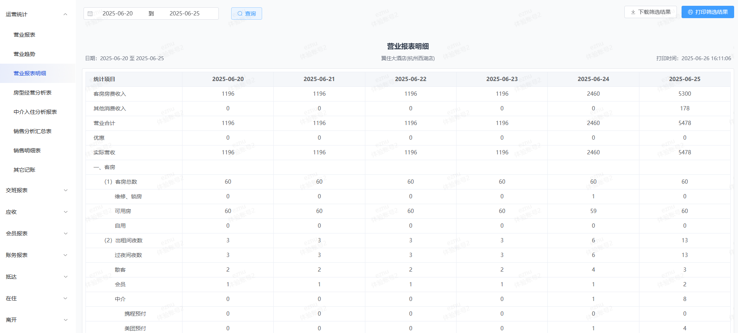738x333 pixels.
Task: Click the 2025-06-23 column header
Action: [x=502, y=79]
